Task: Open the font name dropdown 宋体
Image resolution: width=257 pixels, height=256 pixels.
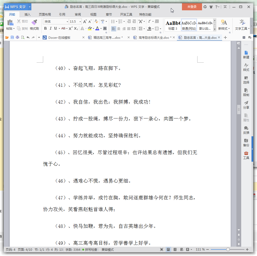Action: click(x=67, y=22)
